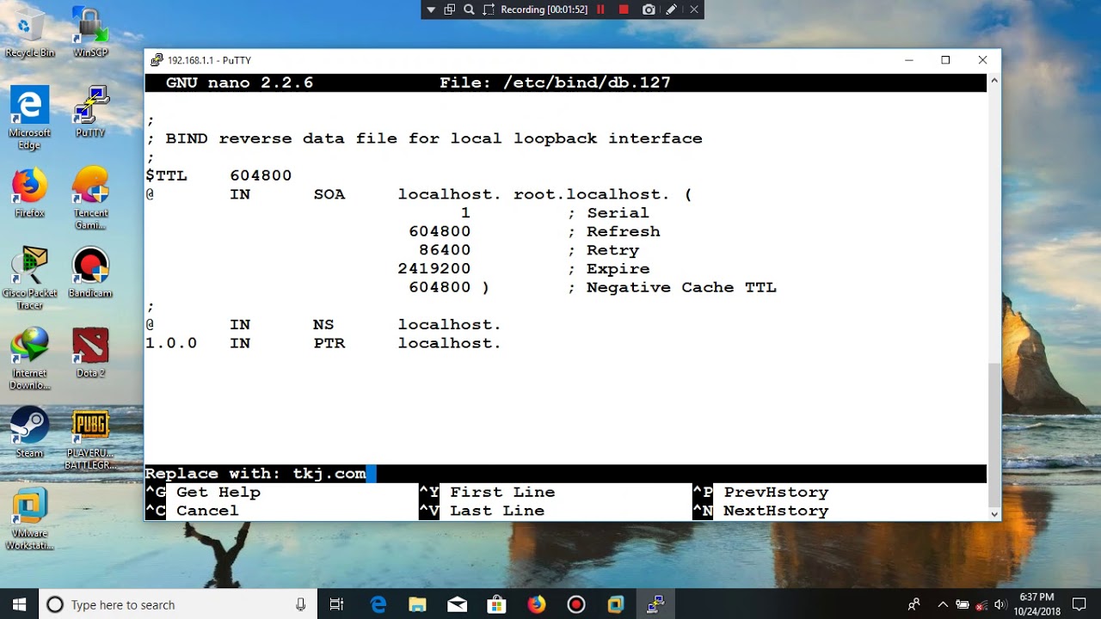This screenshot has height=619, width=1101.
Task: Click 'Get Help' in nano shortcut bar
Action: click(x=218, y=492)
